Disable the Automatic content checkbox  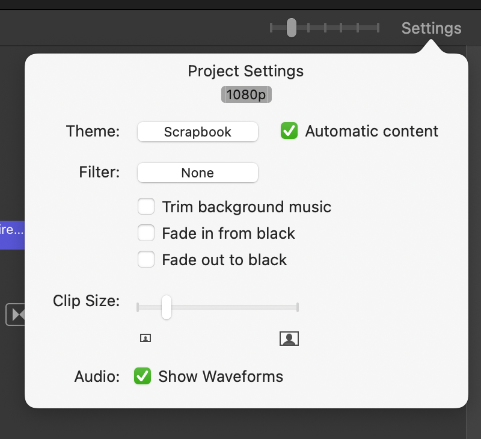(x=289, y=130)
